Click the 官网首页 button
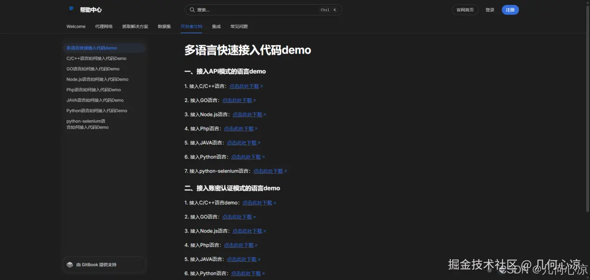Screen dimensions: 590x280 (x=465, y=9)
